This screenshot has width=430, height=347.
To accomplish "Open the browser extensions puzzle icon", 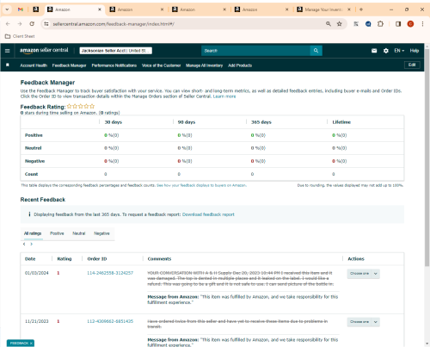I will (x=380, y=24).
